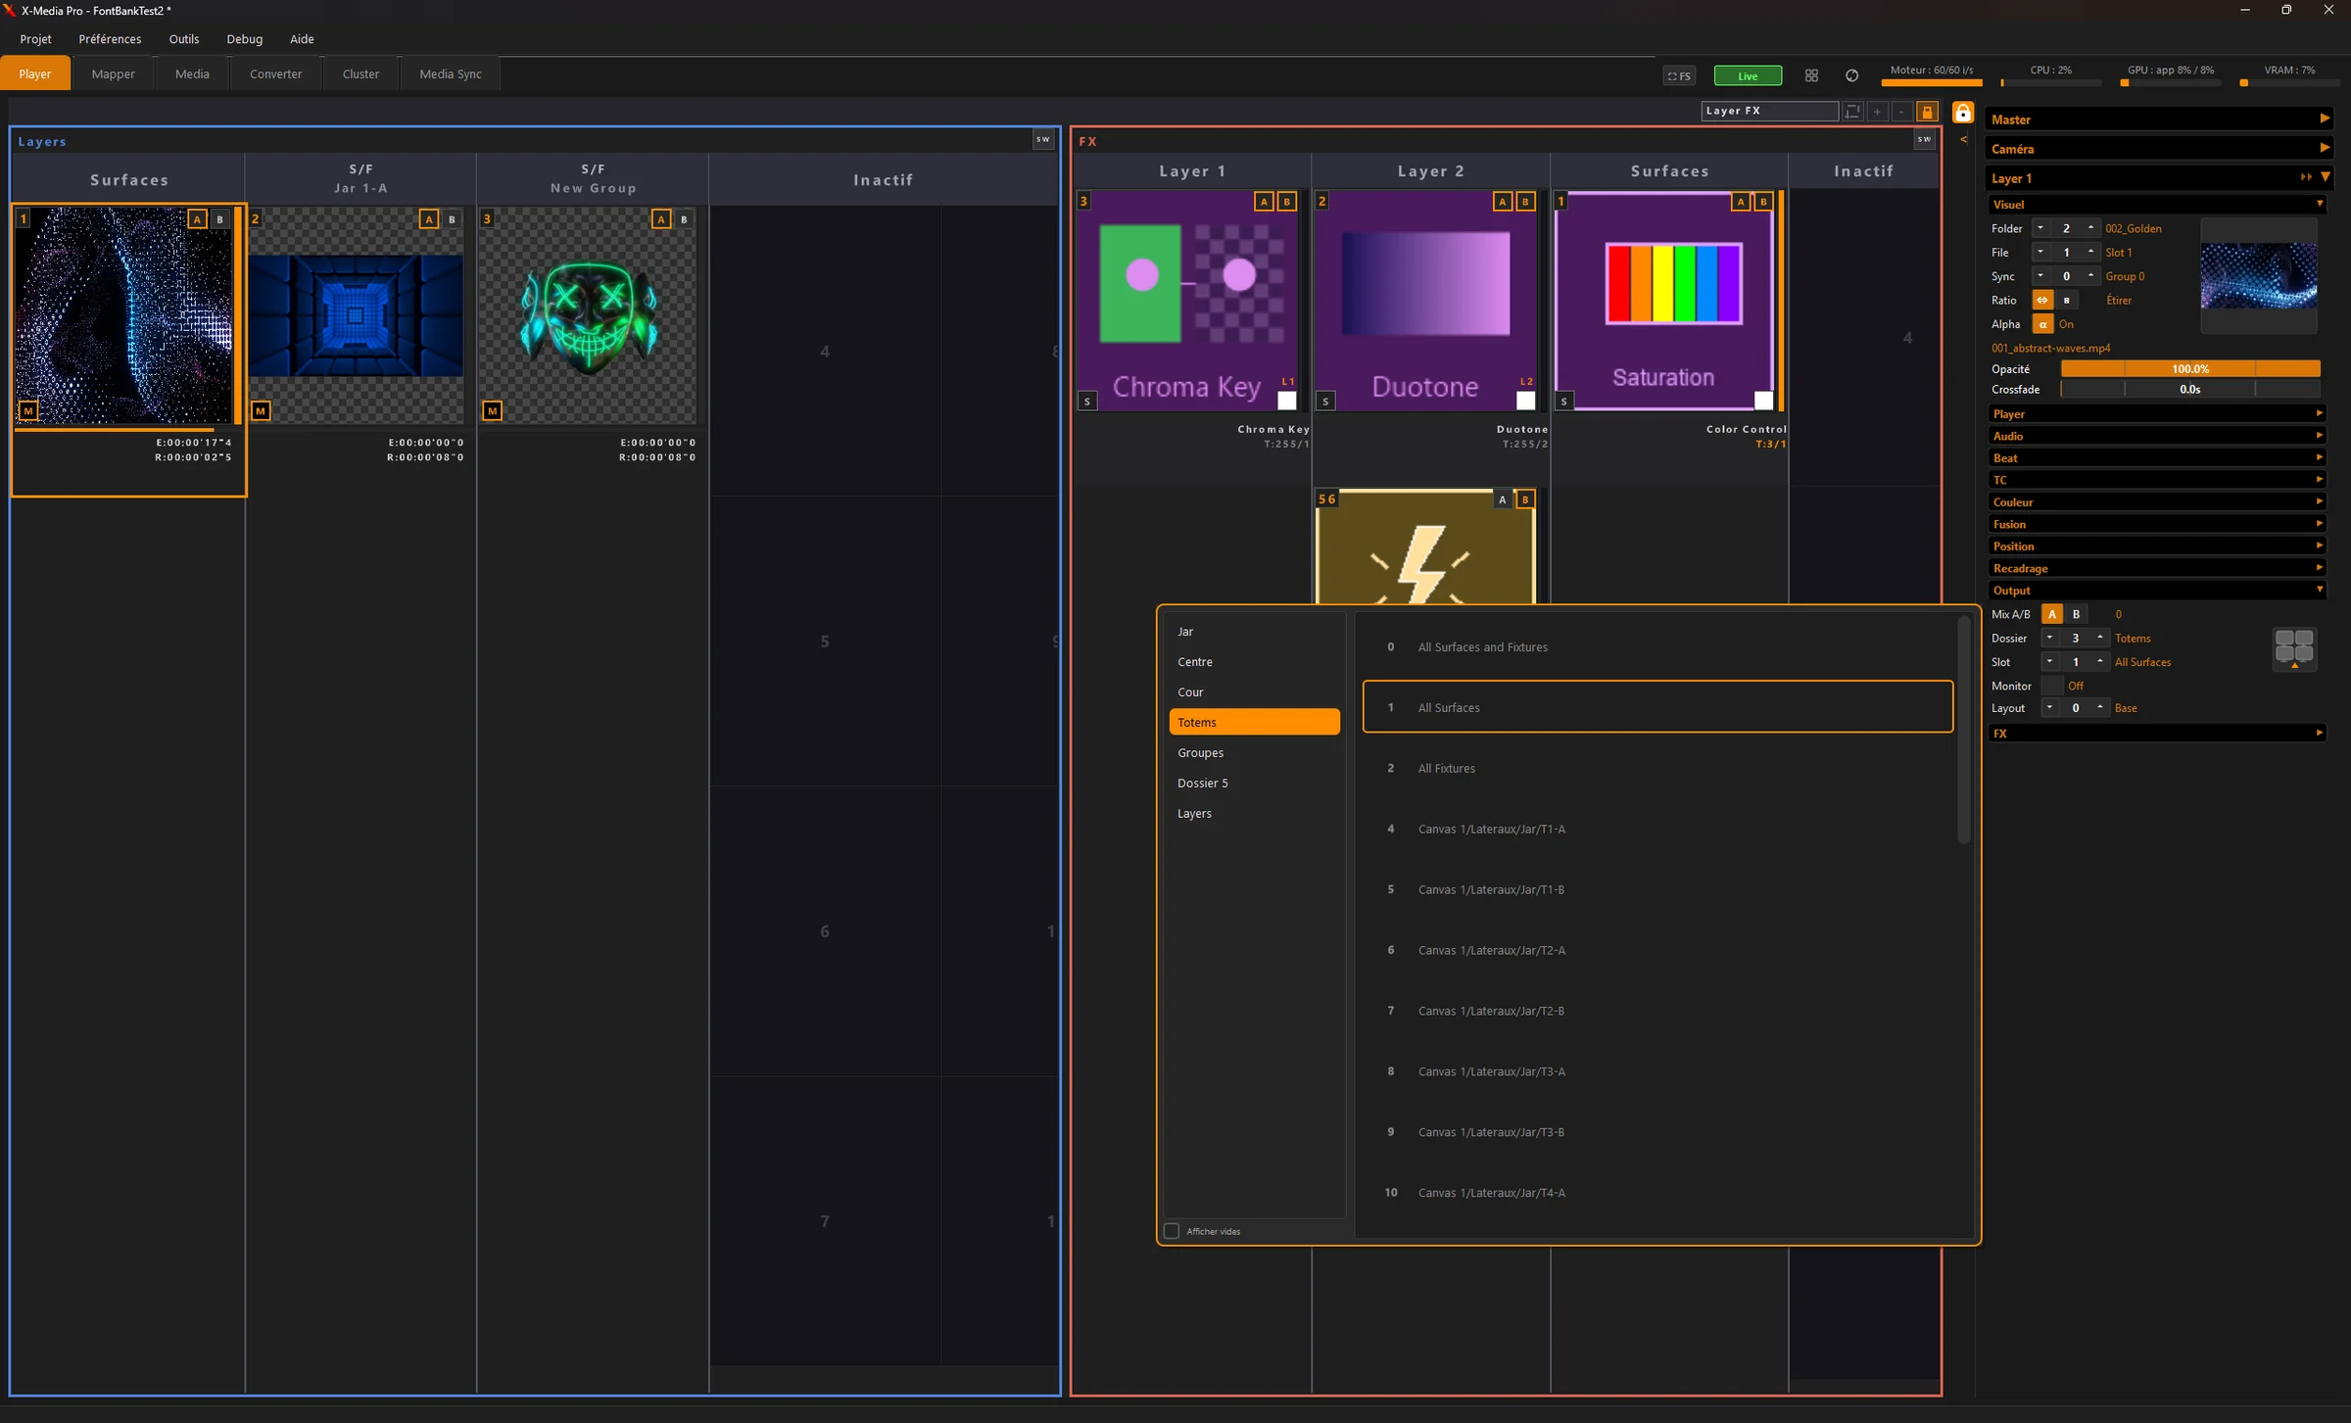Toggle the Alpha button to off

tap(2042, 324)
